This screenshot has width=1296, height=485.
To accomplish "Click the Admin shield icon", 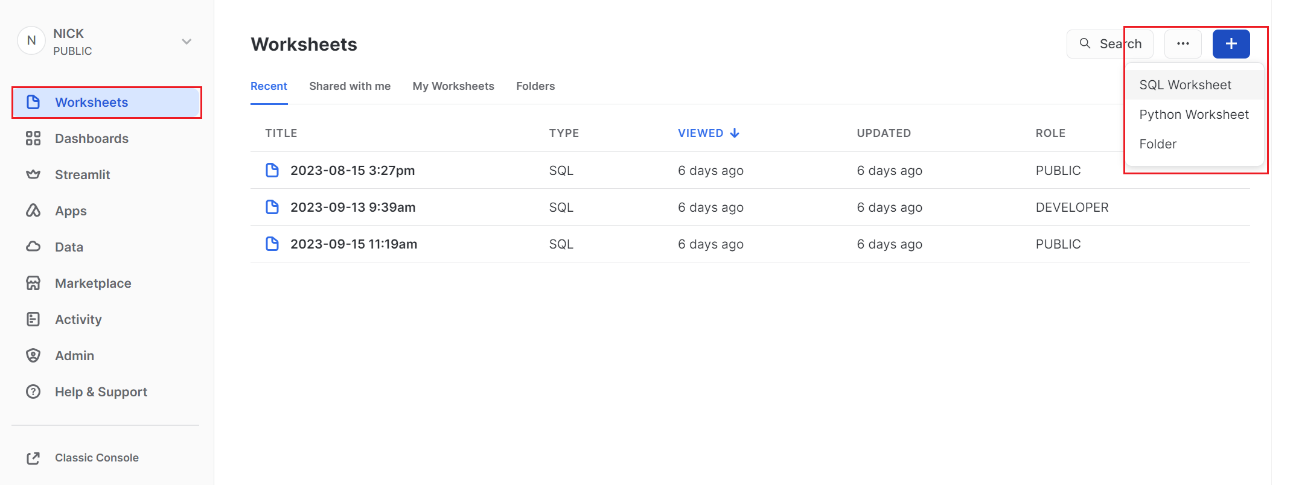I will tap(33, 356).
